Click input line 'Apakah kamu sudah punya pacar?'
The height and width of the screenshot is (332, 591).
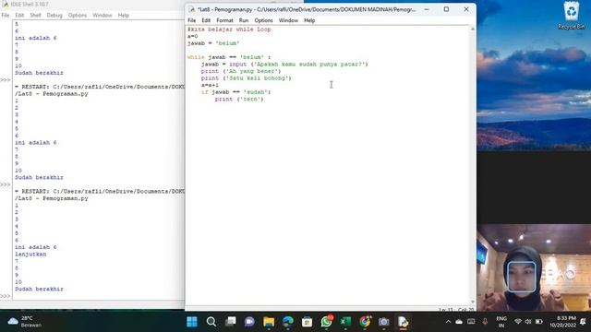[x=284, y=65]
